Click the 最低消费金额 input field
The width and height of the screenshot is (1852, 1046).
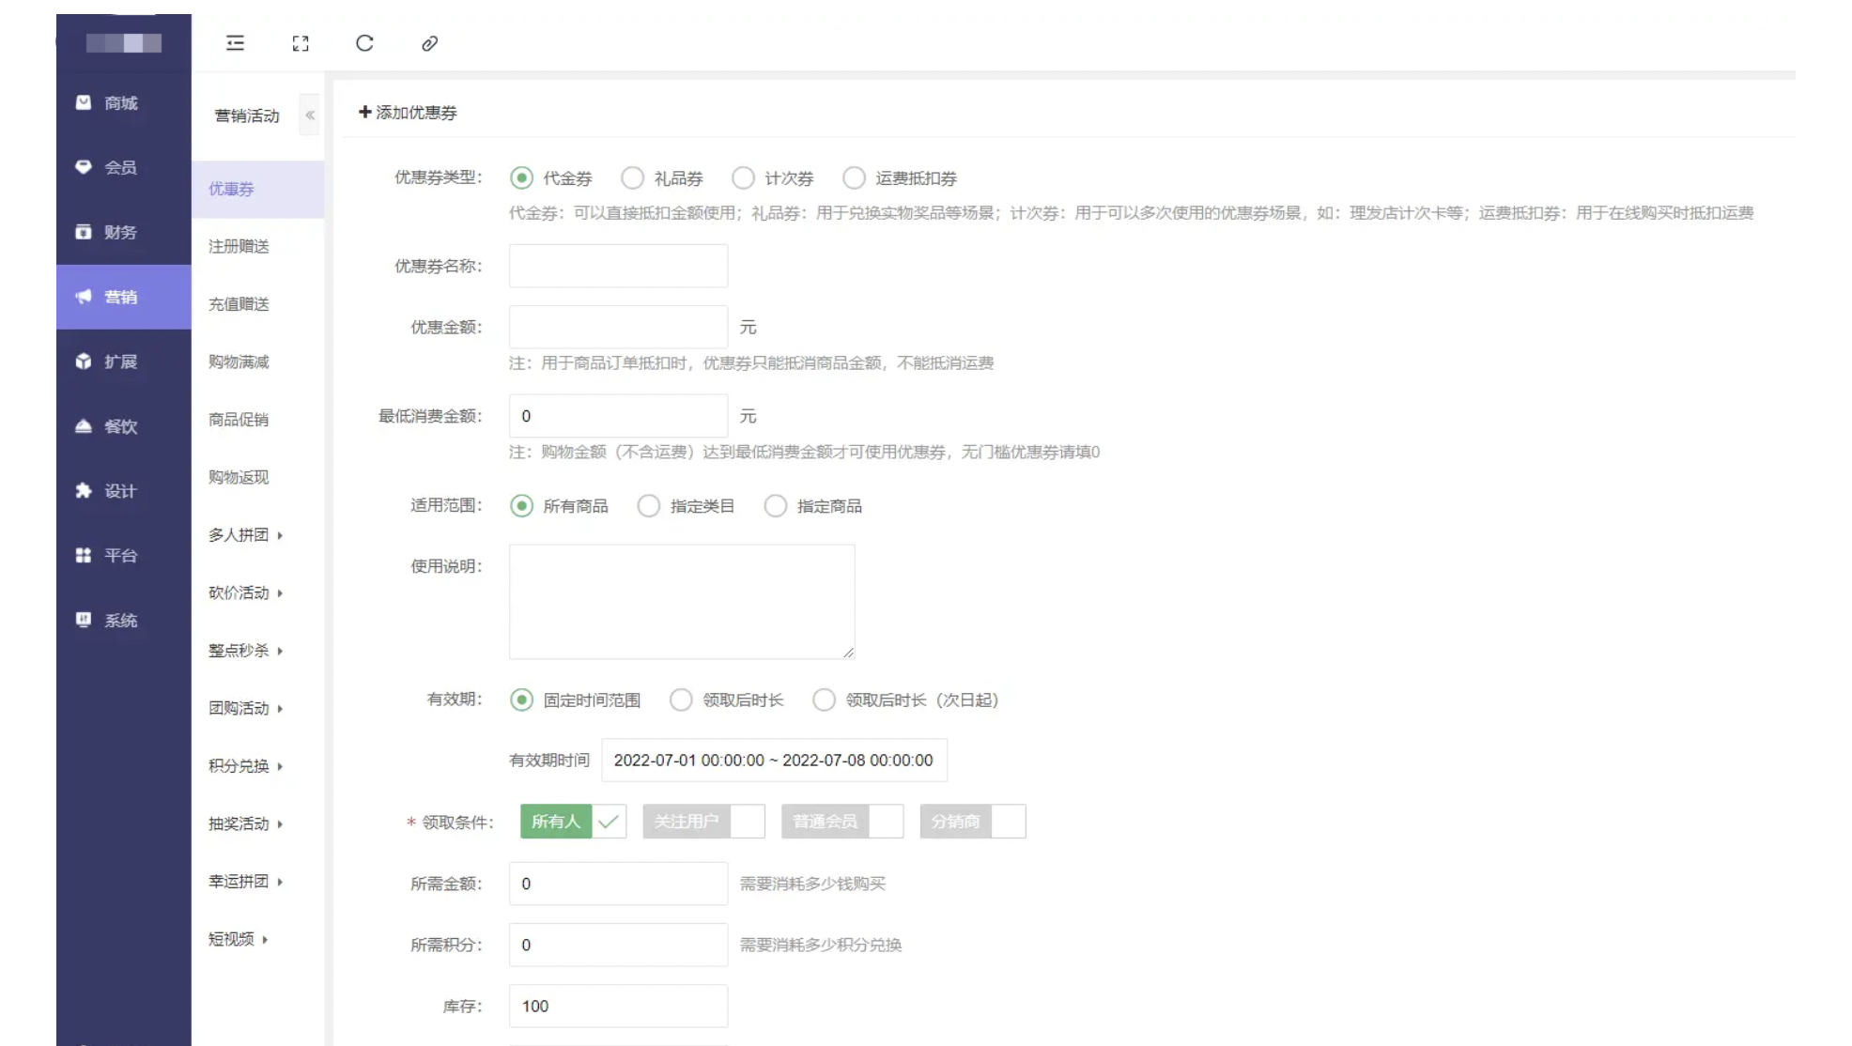[618, 416]
